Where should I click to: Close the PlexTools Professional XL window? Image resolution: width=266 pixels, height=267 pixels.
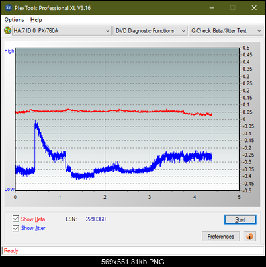click(254, 8)
